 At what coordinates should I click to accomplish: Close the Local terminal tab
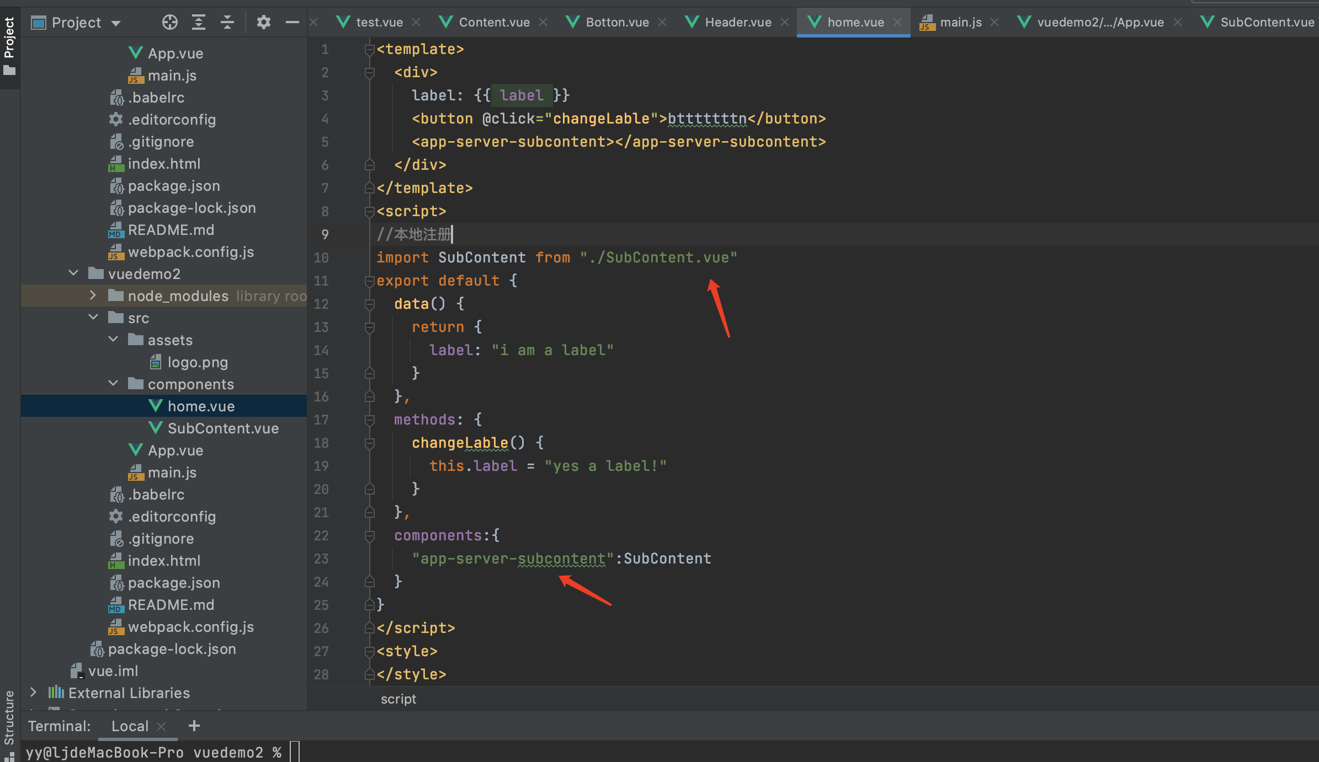161,727
